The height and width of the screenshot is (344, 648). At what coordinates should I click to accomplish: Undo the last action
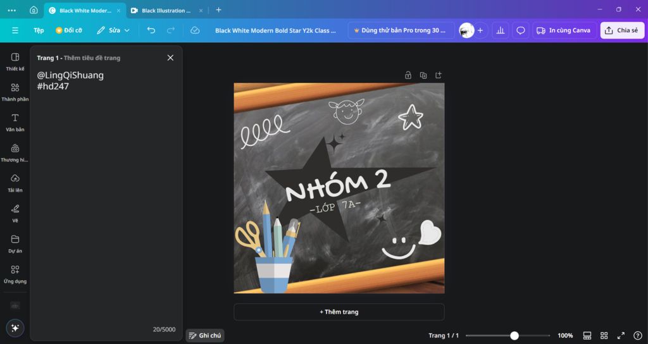click(151, 30)
